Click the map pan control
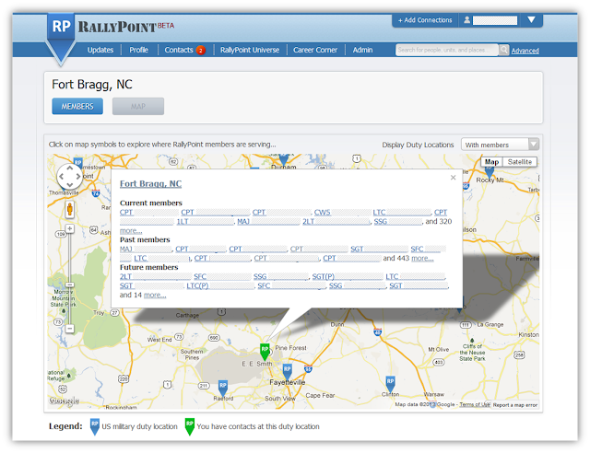590x453 pixels. (x=70, y=177)
